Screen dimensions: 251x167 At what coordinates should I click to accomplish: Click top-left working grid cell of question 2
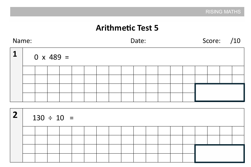(29, 131)
